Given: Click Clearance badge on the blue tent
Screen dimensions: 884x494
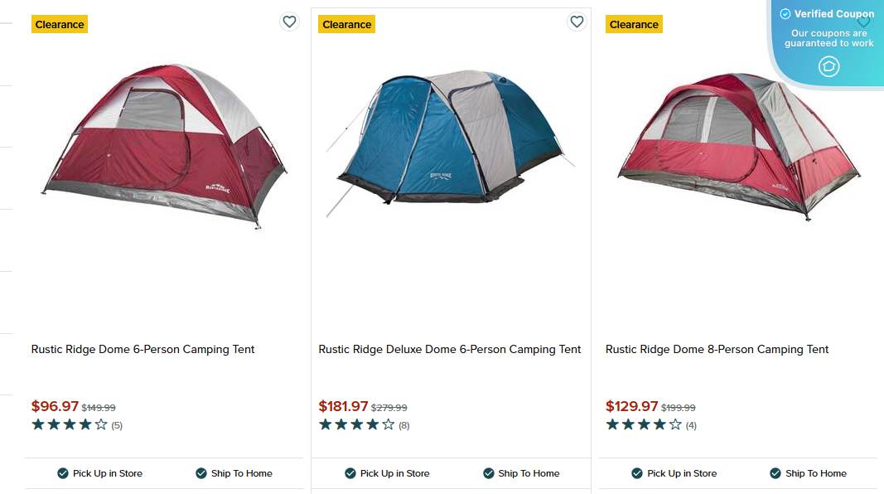Looking at the screenshot, I should [346, 25].
